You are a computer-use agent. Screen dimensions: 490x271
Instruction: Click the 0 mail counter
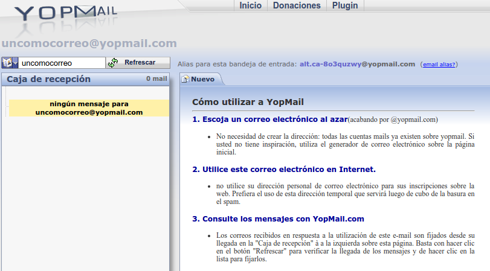point(156,78)
